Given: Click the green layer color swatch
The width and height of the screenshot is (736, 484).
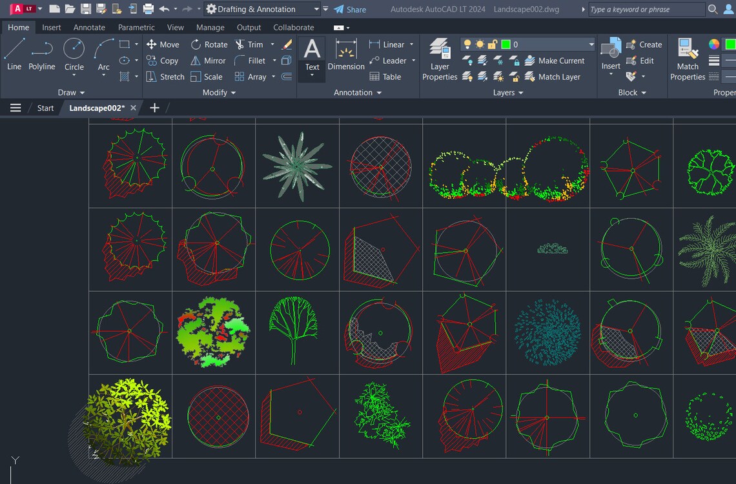Looking at the screenshot, I should click(x=506, y=44).
